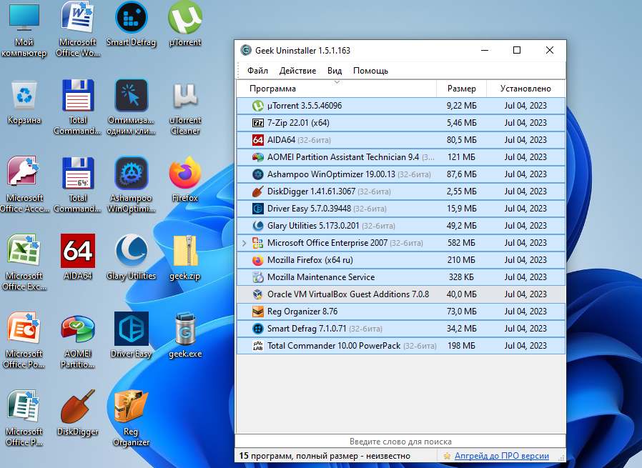Select the 210 МБ size cell
The height and width of the screenshot is (468, 642).
[461, 260]
